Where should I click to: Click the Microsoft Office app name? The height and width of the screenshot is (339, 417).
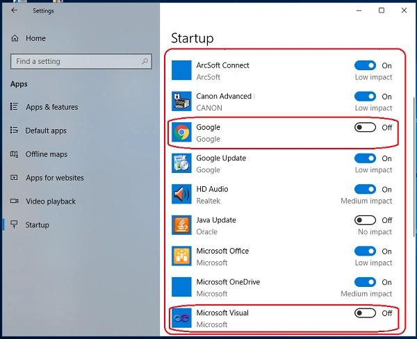tap(222, 251)
